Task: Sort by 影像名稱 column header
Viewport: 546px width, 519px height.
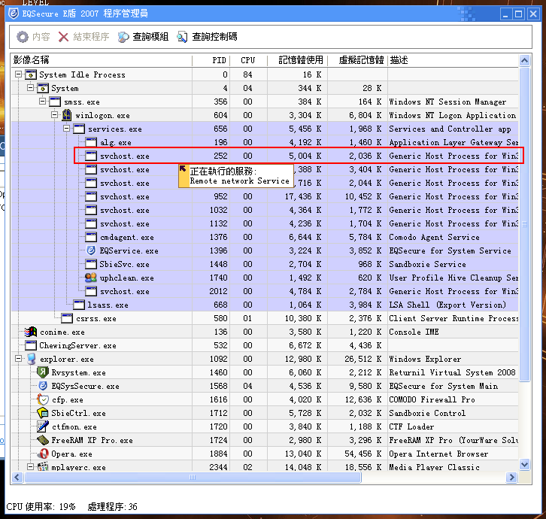Action: coord(102,60)
